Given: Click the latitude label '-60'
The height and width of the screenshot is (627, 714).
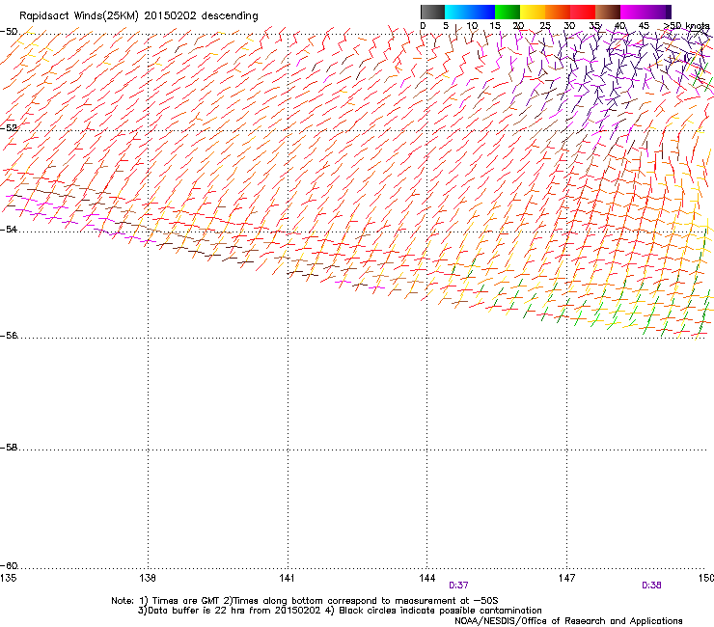Looking at the screenshot, I should (9, 565).
